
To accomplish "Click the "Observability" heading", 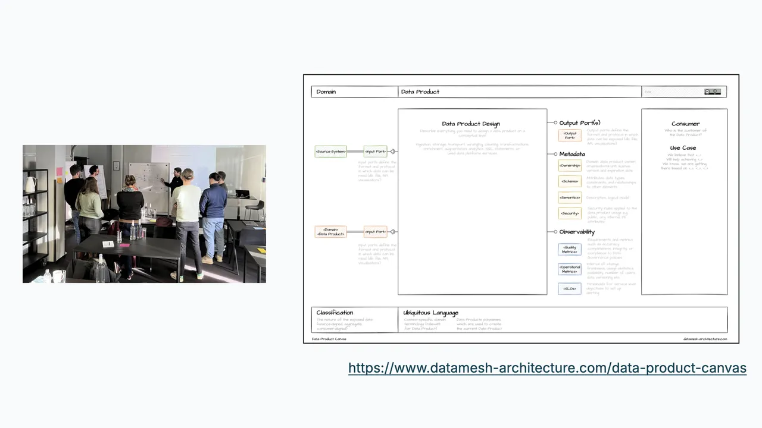I will click(577, 232).
